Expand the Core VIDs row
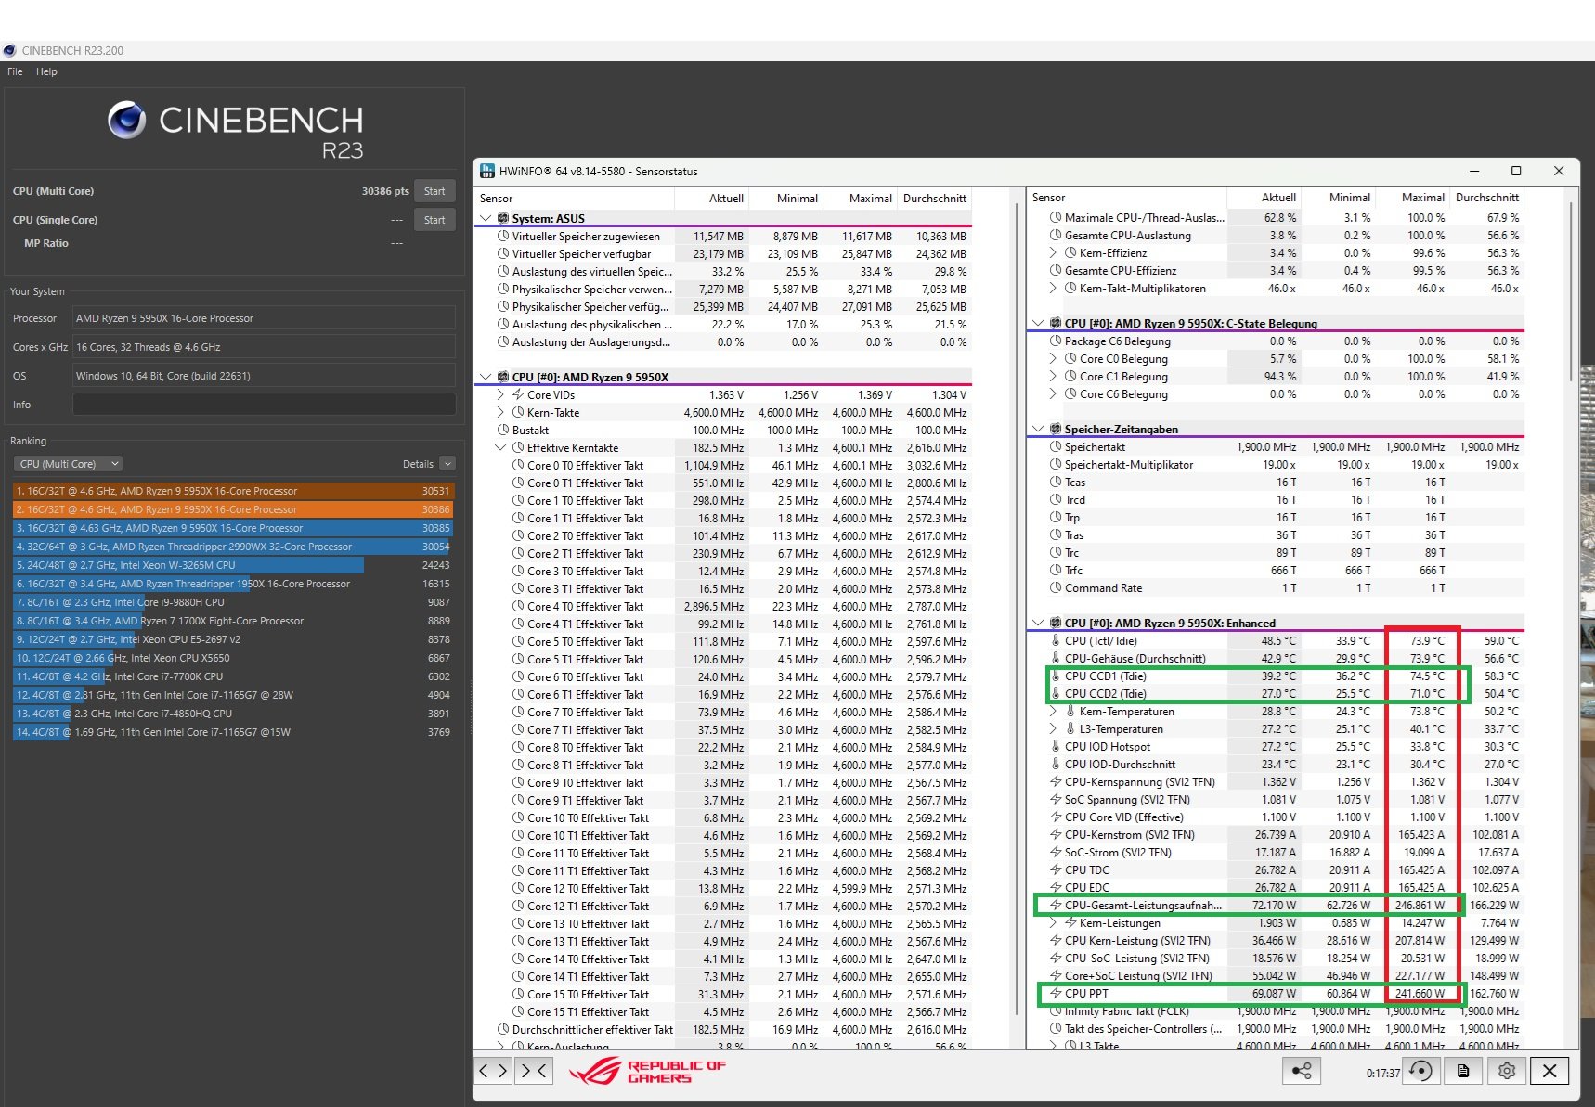 point(501,395)
